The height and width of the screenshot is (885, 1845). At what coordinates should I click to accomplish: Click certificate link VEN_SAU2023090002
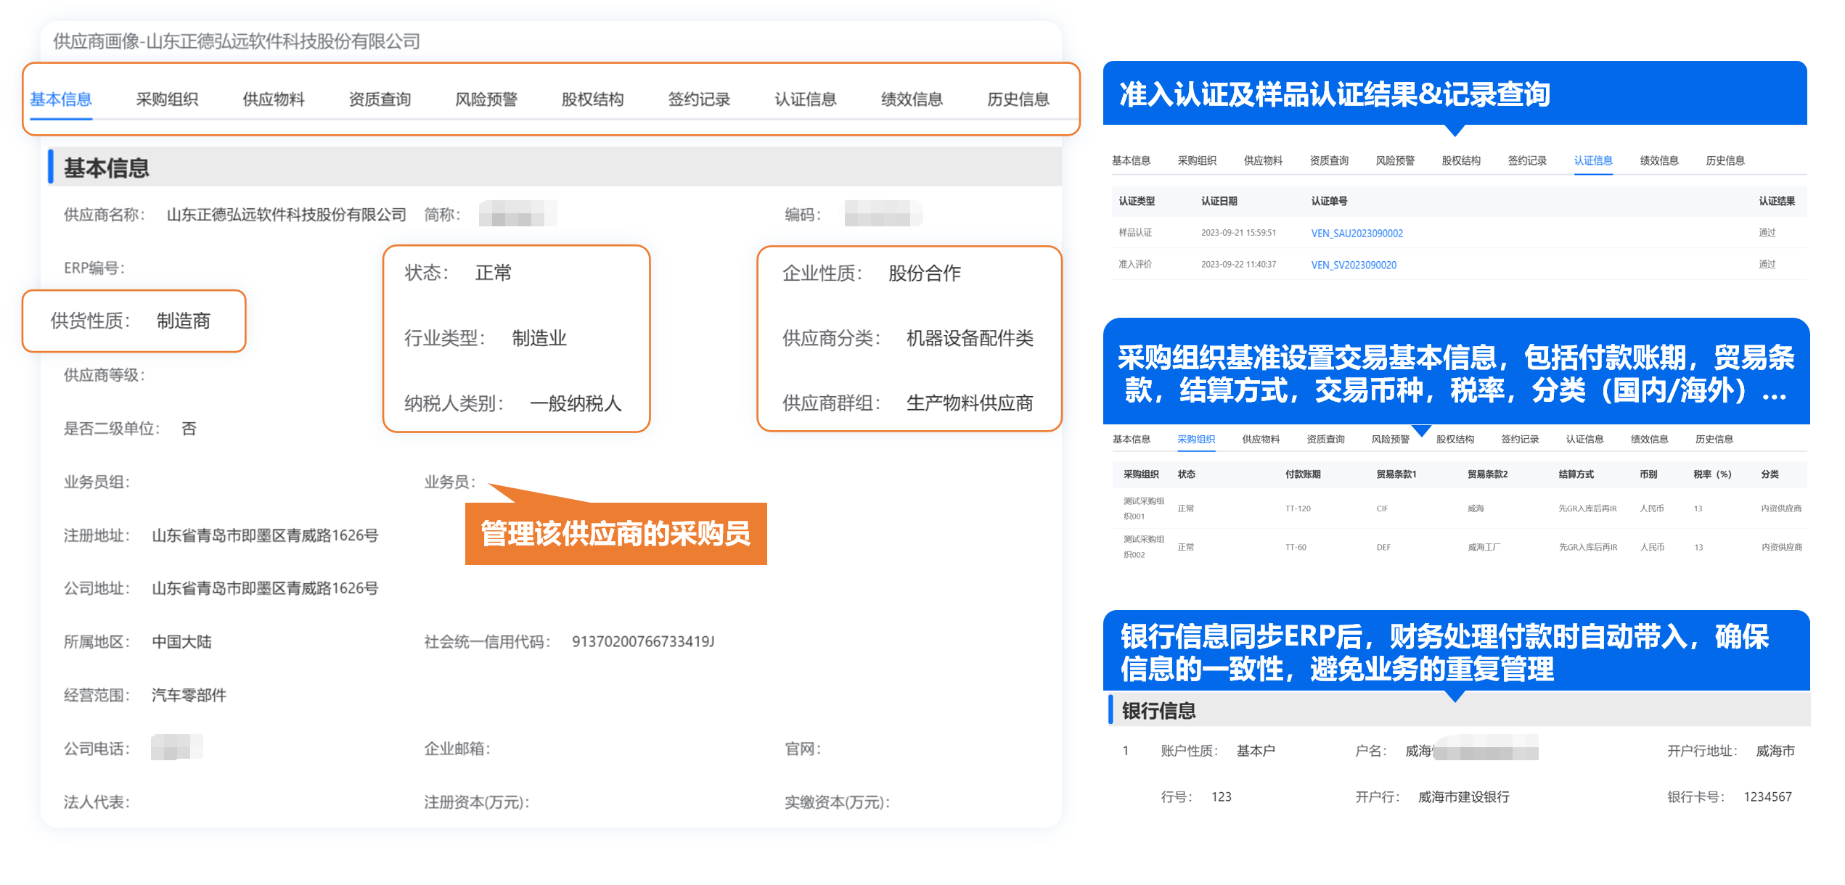click(x=1357, y=234)
